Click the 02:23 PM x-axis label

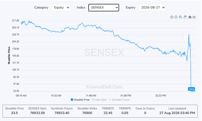tap(161, 96)
